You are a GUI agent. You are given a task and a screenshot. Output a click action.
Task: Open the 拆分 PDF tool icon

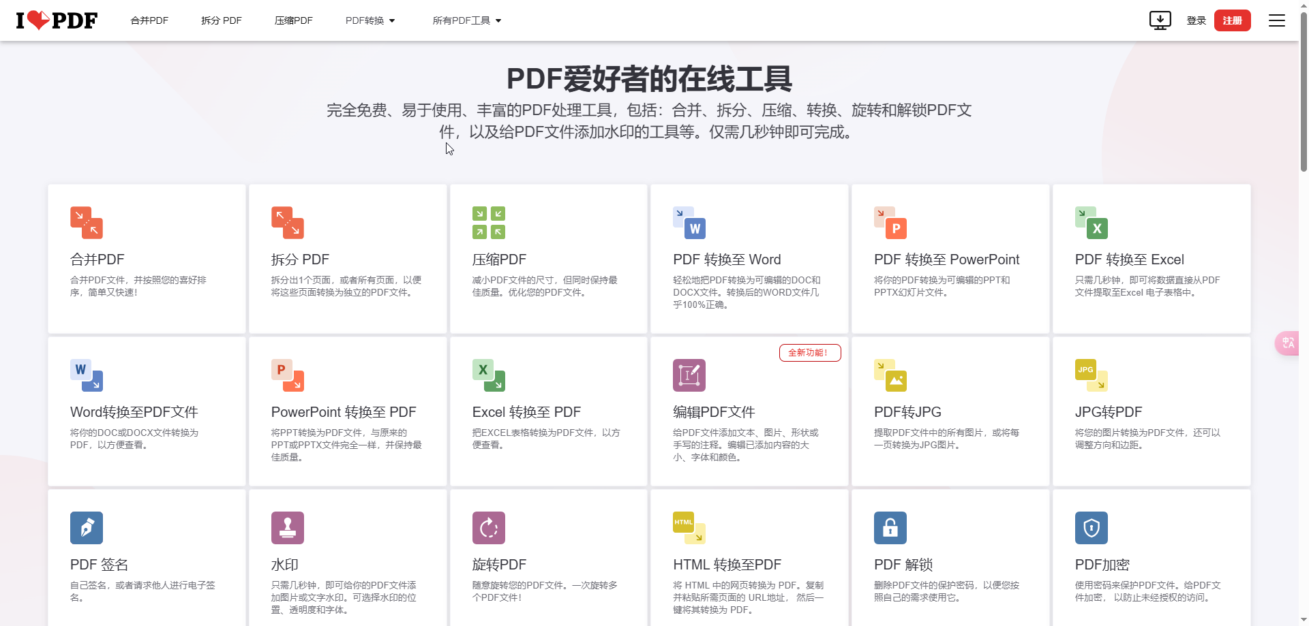(x=288, y=223)
